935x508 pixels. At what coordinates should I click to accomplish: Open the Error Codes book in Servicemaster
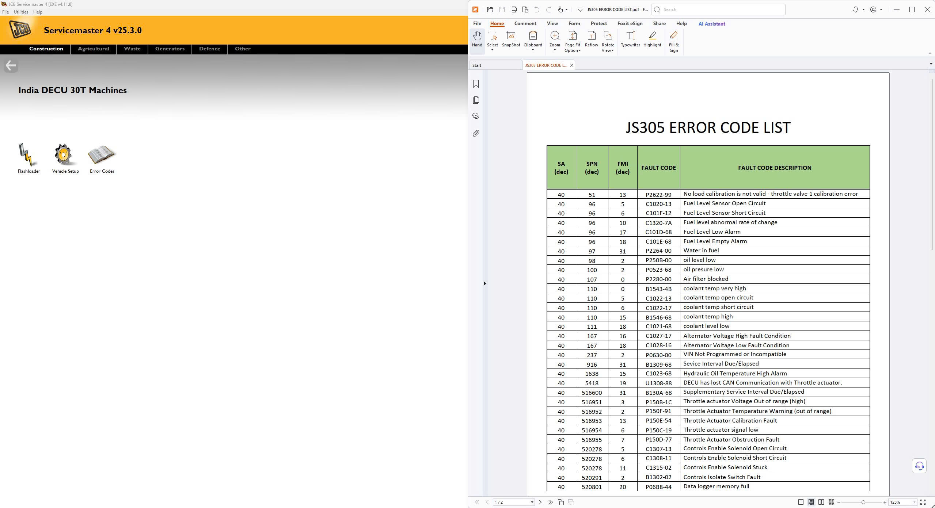102,158
